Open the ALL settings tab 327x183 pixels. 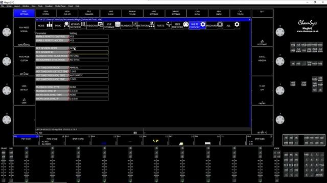click(231, 25)
